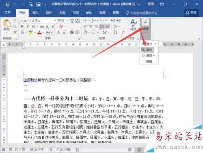Click the phonetic guide (文) icon
The width and height of the screenshot is (203, 153).
(x=72, y=21)
